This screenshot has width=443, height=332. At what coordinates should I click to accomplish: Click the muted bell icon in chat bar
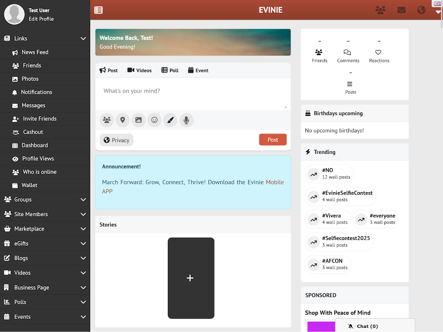350,326
